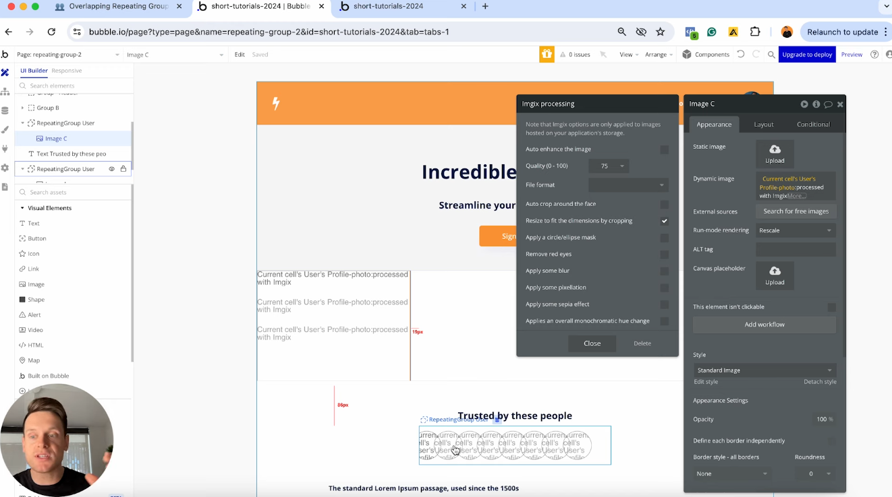Viewport: 892px width, 497px height.
Task: Open the Run-mode rendering Rescale dropdown
Action: tap(795, 230)
